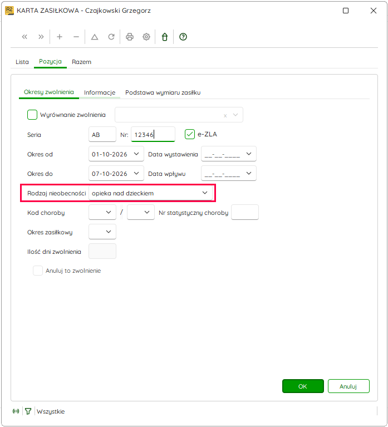
Task: Go to previous record with double-left arrows
Action: [x=24, y=37]
